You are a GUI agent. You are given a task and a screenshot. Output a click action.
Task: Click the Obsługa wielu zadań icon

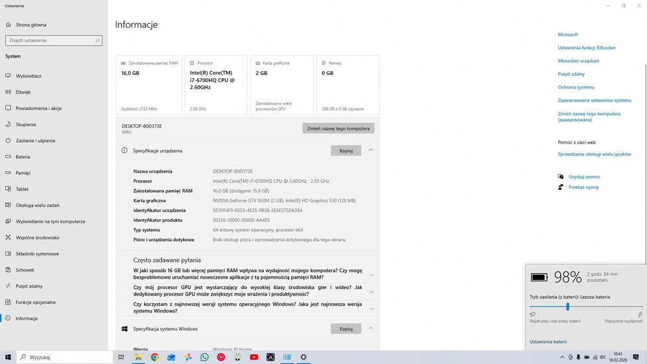(x=8, y=205)
